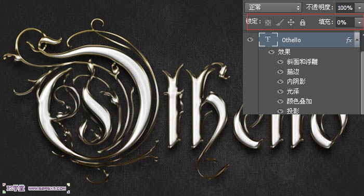Select the 投影 drop shadow effect entry

(x=293, y=111)
